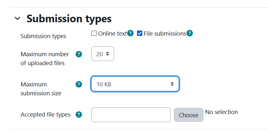Open help for Online text
This screenshot has width=267, height=135.
[x=130, y=33]
